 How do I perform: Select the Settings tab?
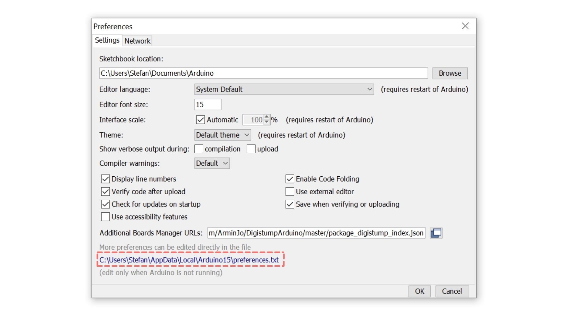[x=107, y=40]
